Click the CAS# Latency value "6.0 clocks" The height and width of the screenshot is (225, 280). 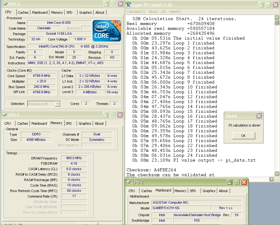click(x=74, y=169)
